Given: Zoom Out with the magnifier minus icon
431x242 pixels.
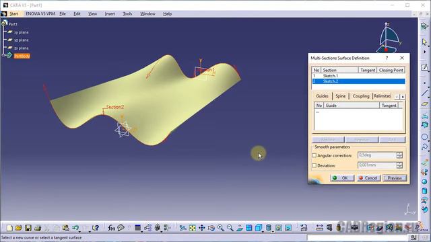Looking at the screenshot, I should [x=230, y=228].
